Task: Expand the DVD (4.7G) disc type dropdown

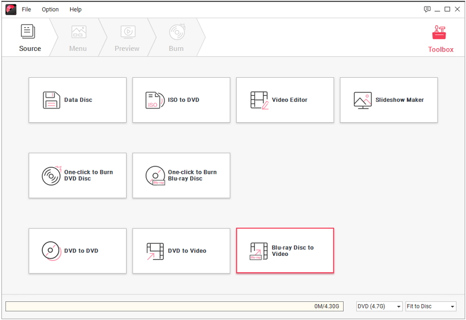Action: click(x=379, y=306)
